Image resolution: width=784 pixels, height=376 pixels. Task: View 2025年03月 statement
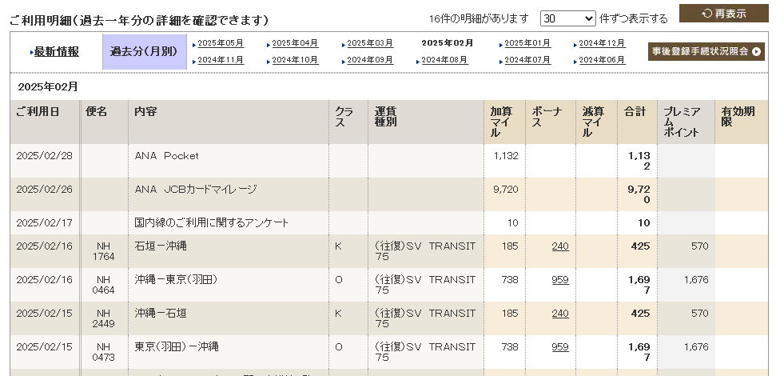coord(370,43)
